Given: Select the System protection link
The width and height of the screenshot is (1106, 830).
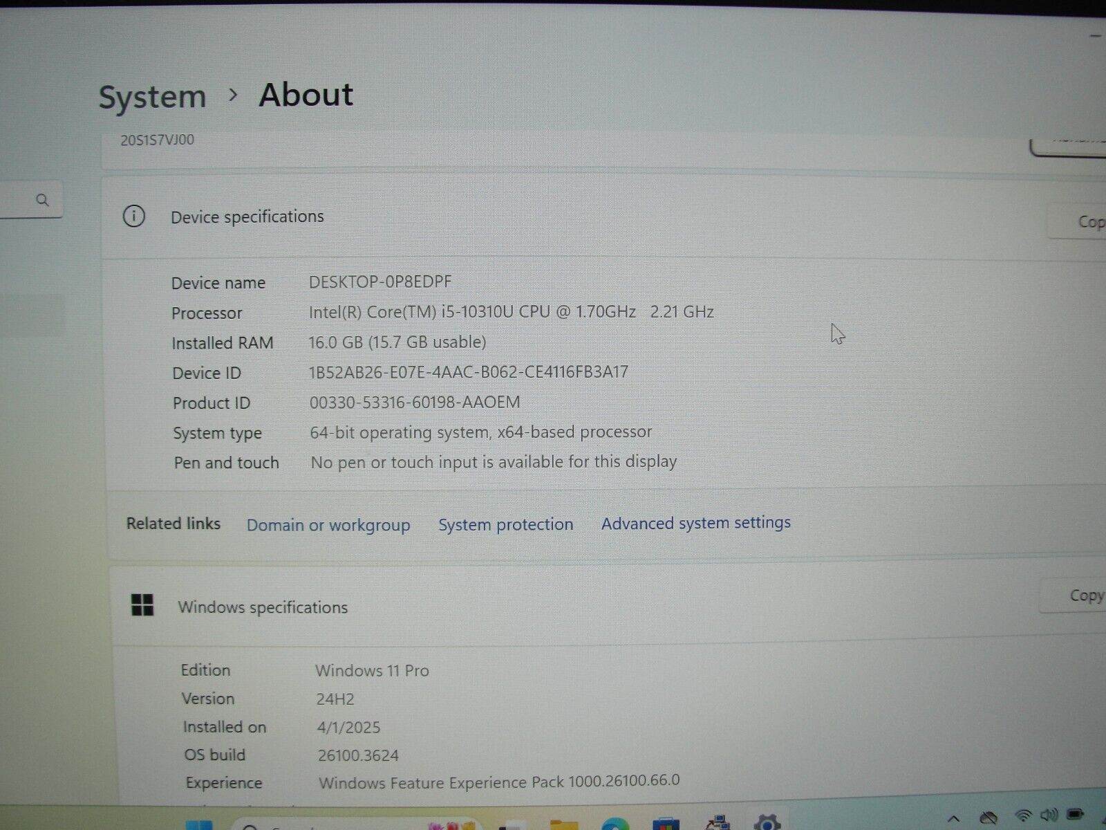Looking at the screenshot, I should pos(505,524).
